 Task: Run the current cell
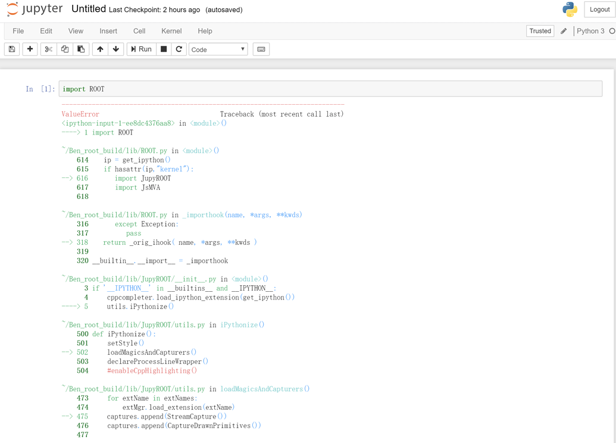click(x=140, y=49)
